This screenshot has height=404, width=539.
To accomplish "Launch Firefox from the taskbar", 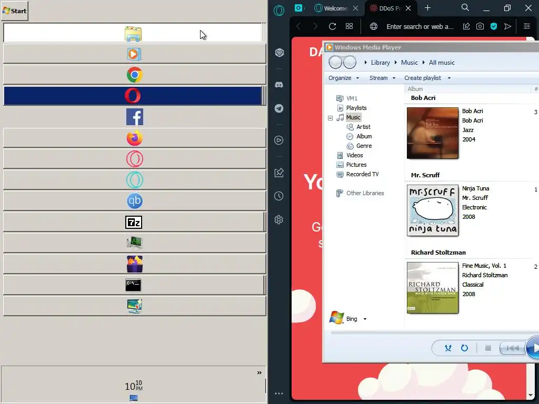I will click(134, 138).
